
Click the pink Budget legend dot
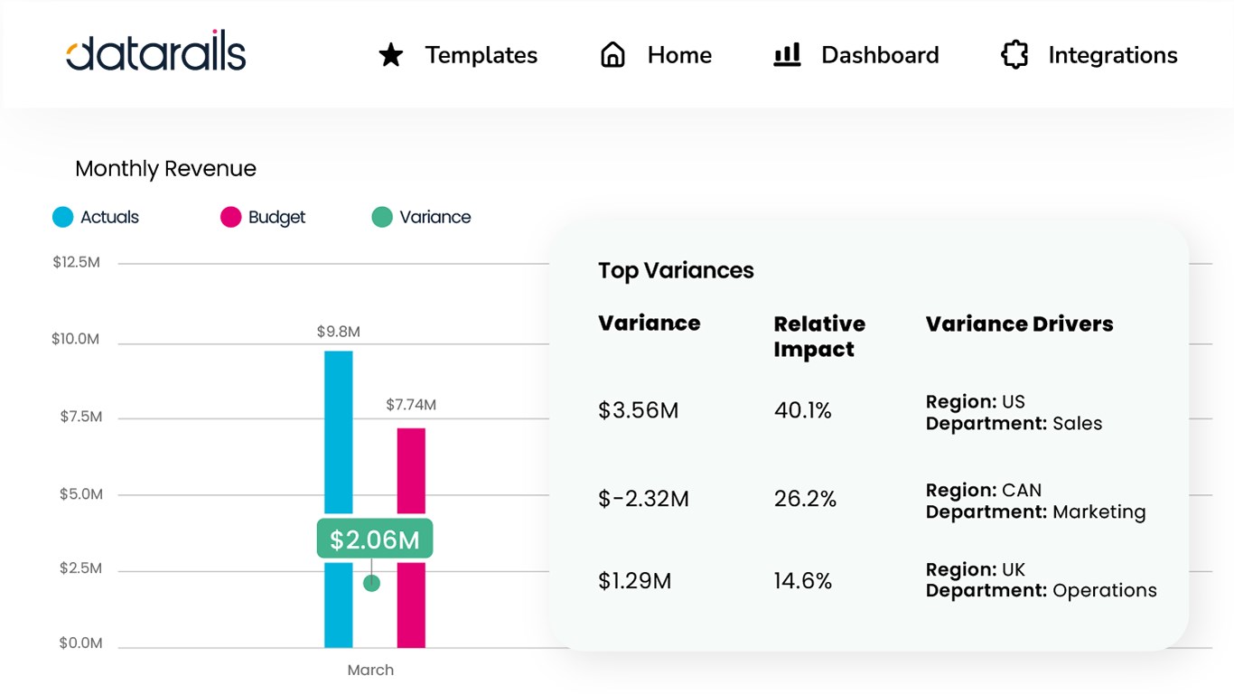click(x=231, y=217)
